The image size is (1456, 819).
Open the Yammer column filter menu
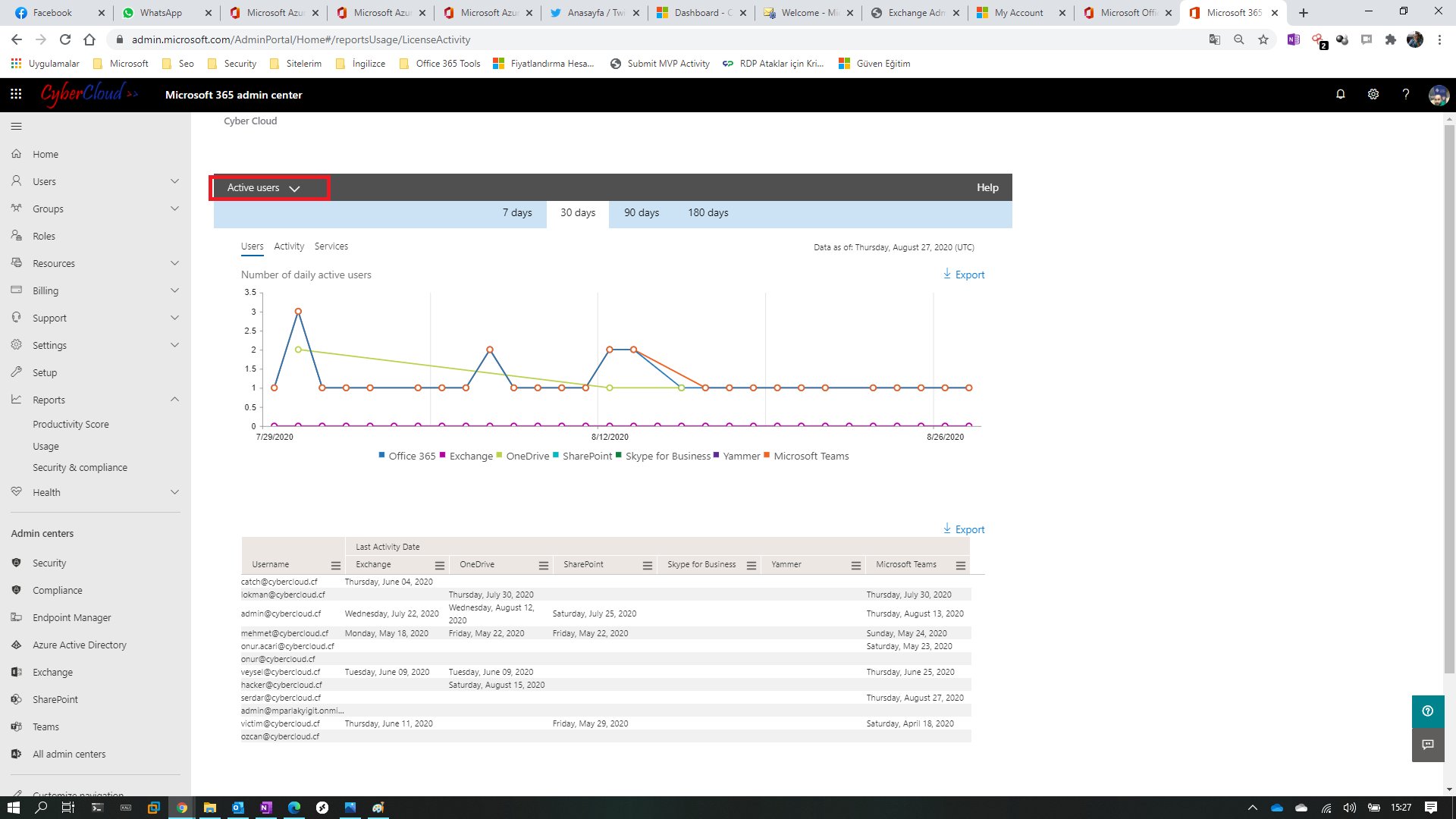pyautogui.click(x=855, y=566)
